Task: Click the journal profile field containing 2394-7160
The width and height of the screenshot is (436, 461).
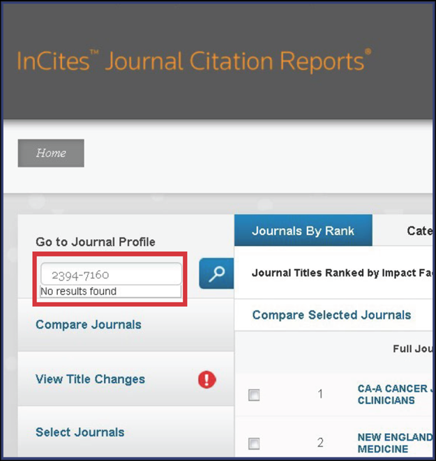Action: click(x=111, y=274)
